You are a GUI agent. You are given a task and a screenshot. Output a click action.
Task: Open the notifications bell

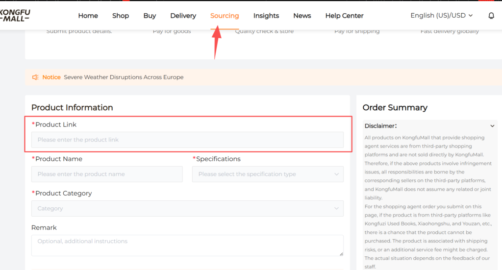pyautogui.click(x=491, y=16)
